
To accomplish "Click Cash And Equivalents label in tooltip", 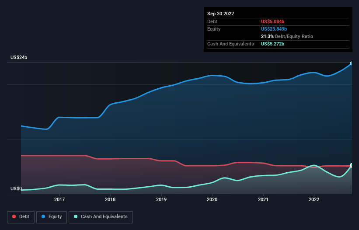I will pyautogui.click(x=230, y=44).
